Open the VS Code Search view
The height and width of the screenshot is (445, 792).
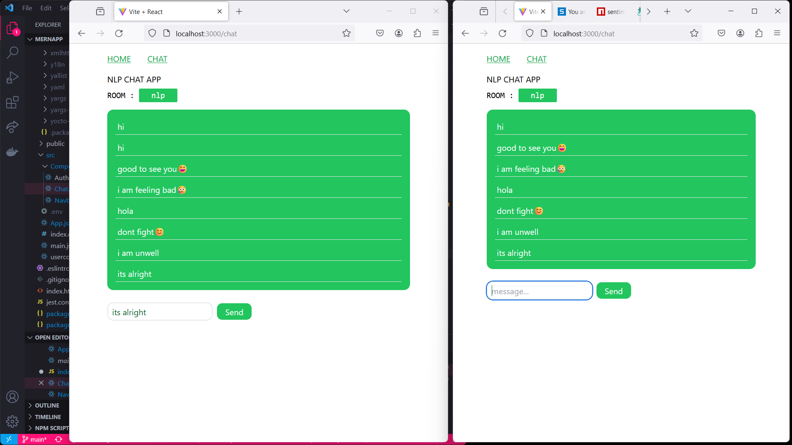(12, 52)
